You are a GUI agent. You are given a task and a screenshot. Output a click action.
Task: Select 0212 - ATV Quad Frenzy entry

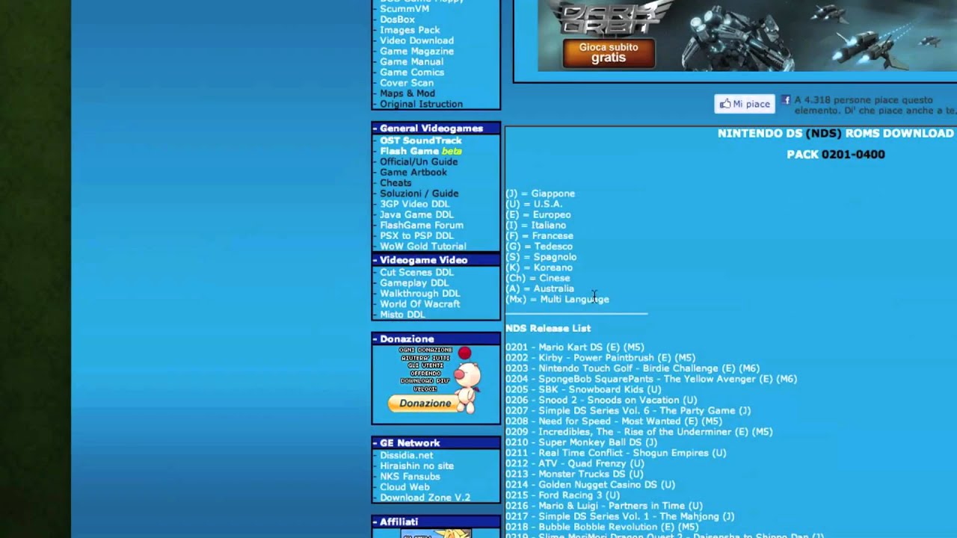[x=575, y=463]
